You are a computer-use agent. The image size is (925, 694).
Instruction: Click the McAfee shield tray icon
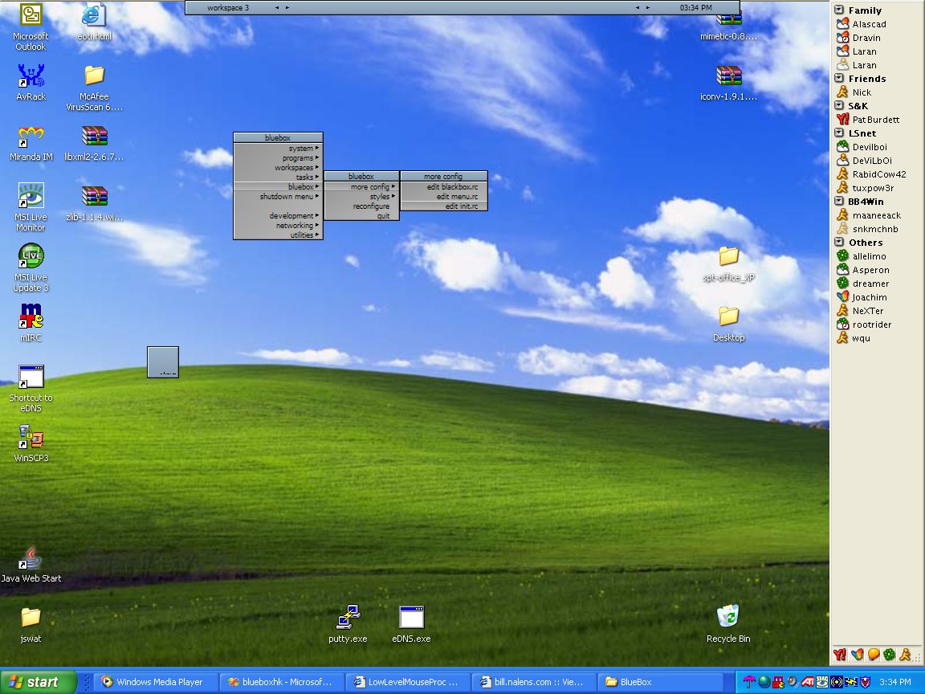click(x=865, y=682)
